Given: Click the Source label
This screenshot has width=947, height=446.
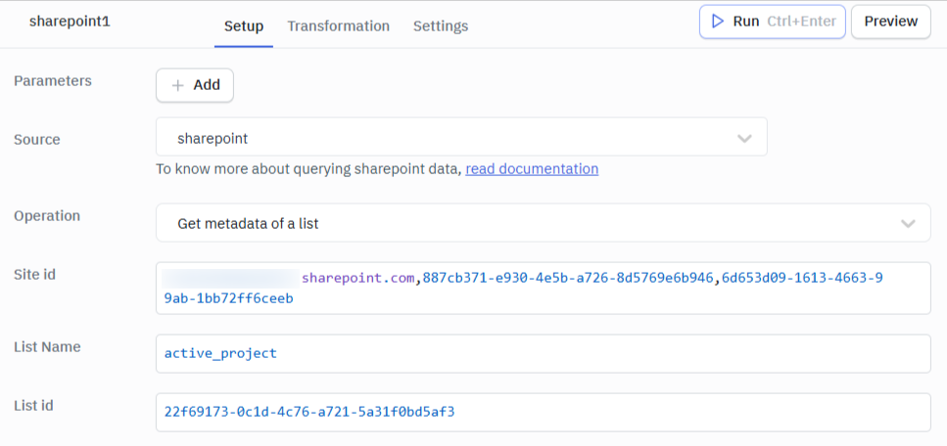Looking at the screenshot, I should pos(37,140).
